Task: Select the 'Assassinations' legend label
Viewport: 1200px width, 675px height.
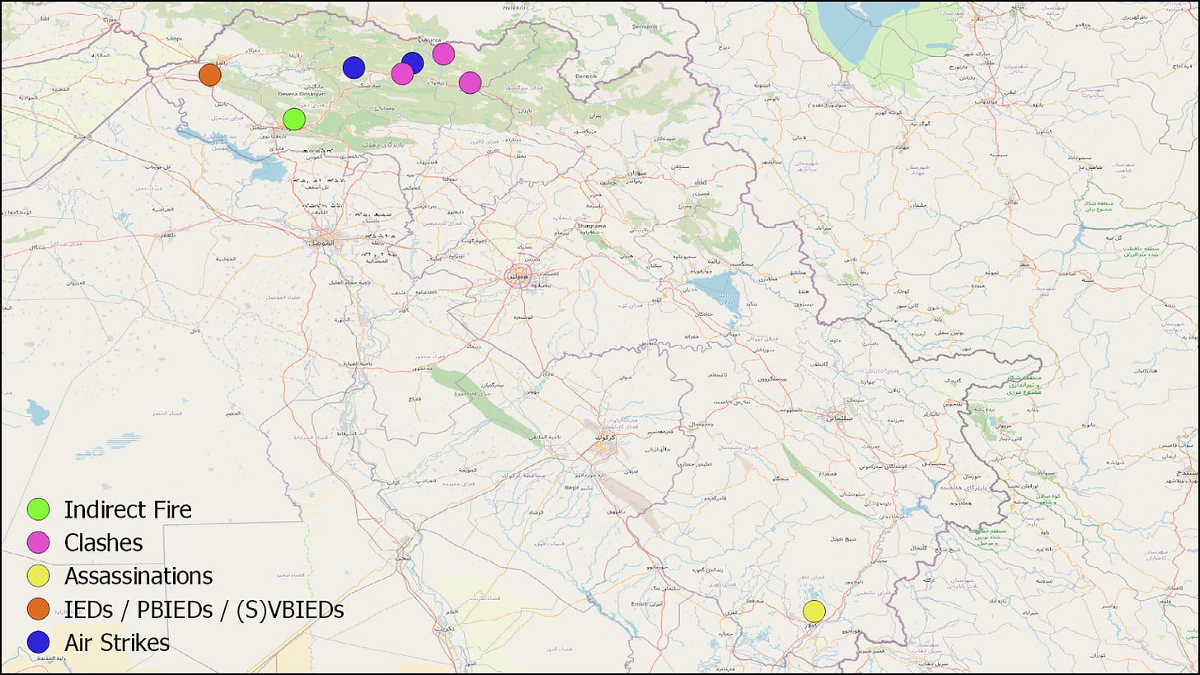Action: 138,575
